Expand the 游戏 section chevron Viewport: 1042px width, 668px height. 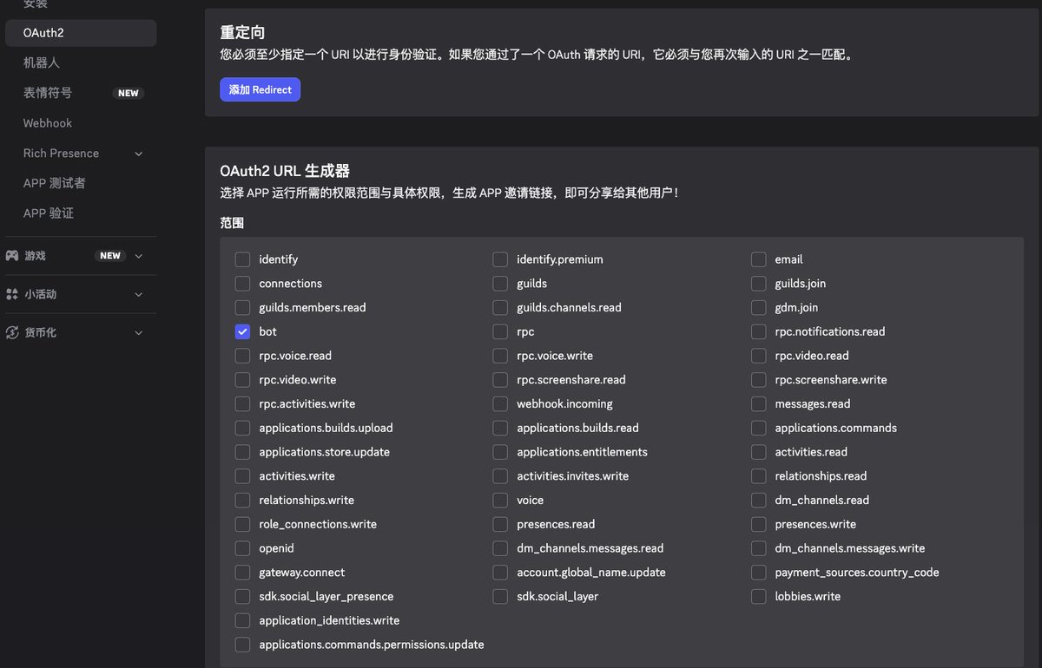pos(139,256)
